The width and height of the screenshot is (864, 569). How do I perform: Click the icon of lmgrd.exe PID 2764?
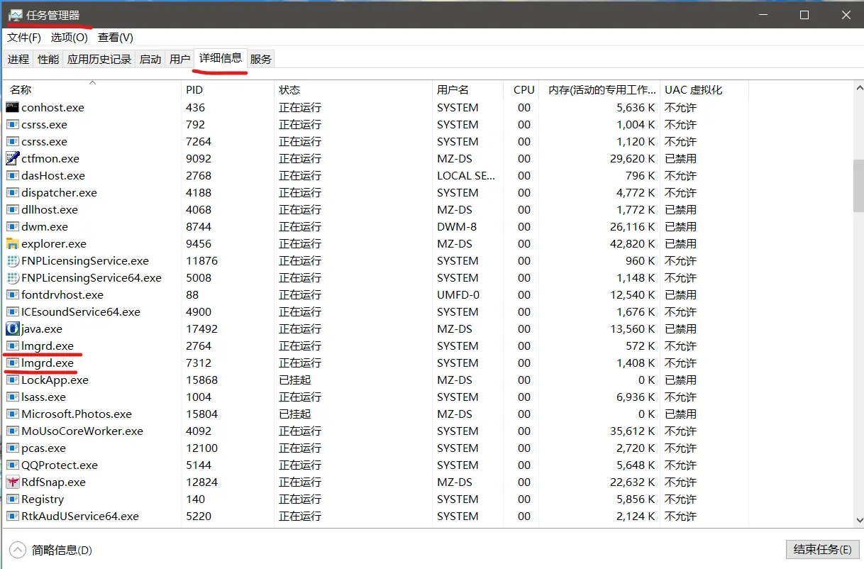[x=12, y=346]
